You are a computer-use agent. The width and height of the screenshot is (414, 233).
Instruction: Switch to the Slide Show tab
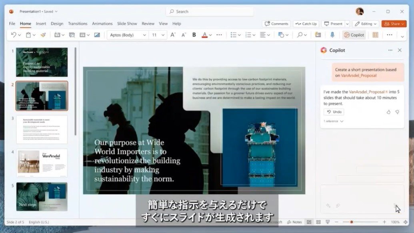127,24
